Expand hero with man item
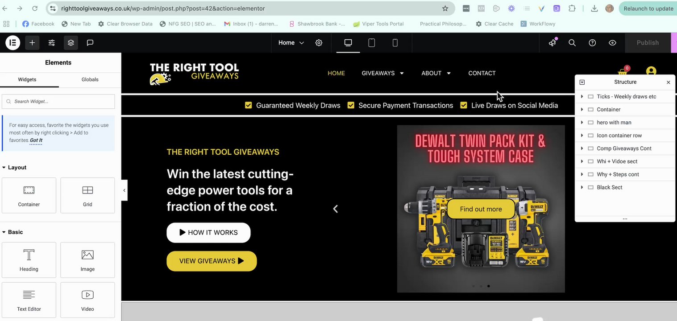Image resolution: width=677 pixels, height=321 pixels. pyautogui.click(x=582, y=122)
